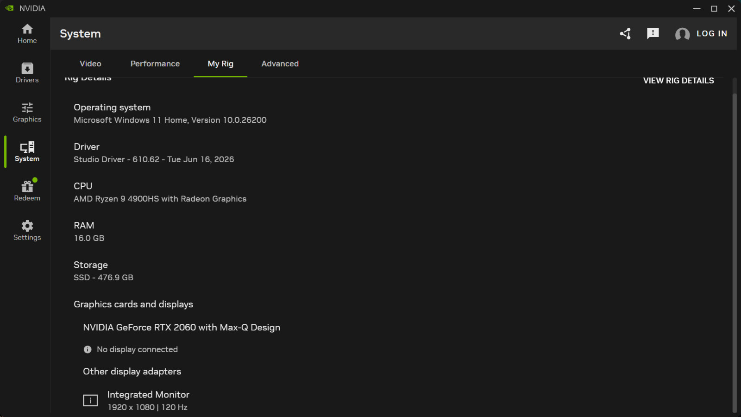The width and height of the screenshot is (741, 417).
Task: Select the My Rig tab
Action: pyautogui.click(x=220, y=63)
